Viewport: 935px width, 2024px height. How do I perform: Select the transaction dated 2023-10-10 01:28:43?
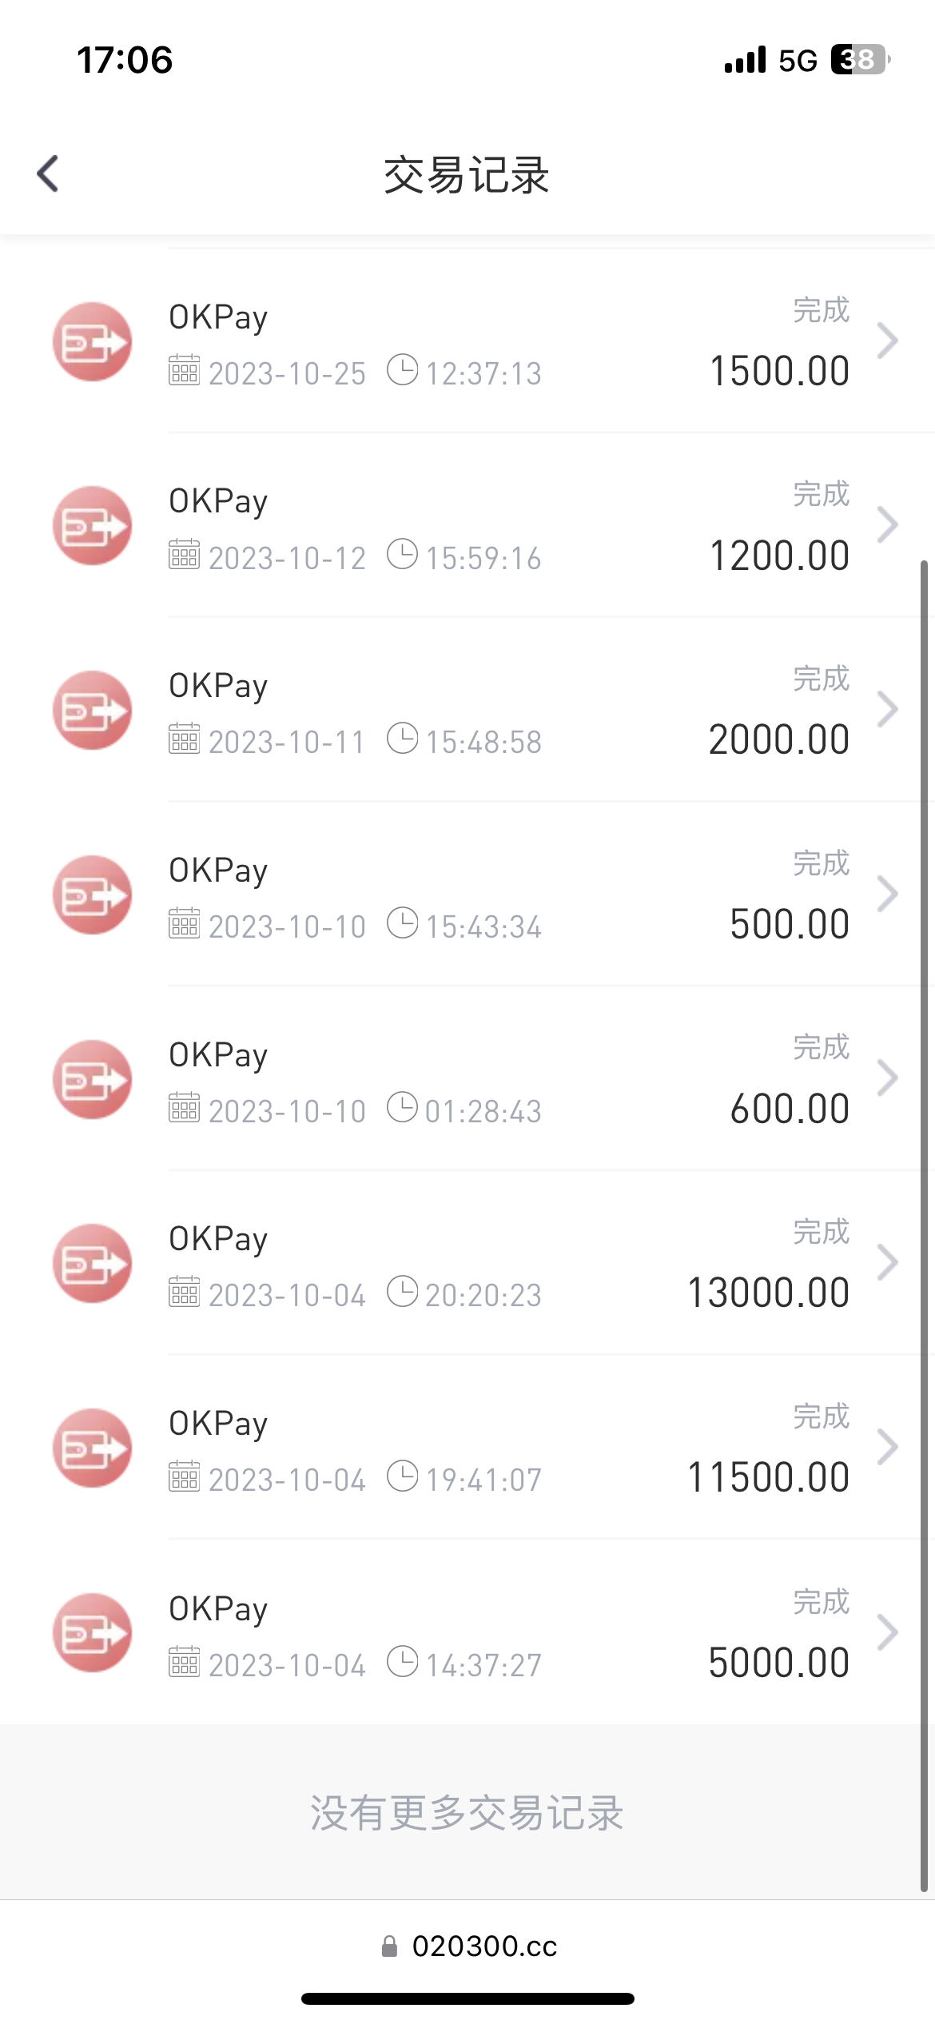point(479,1081)
